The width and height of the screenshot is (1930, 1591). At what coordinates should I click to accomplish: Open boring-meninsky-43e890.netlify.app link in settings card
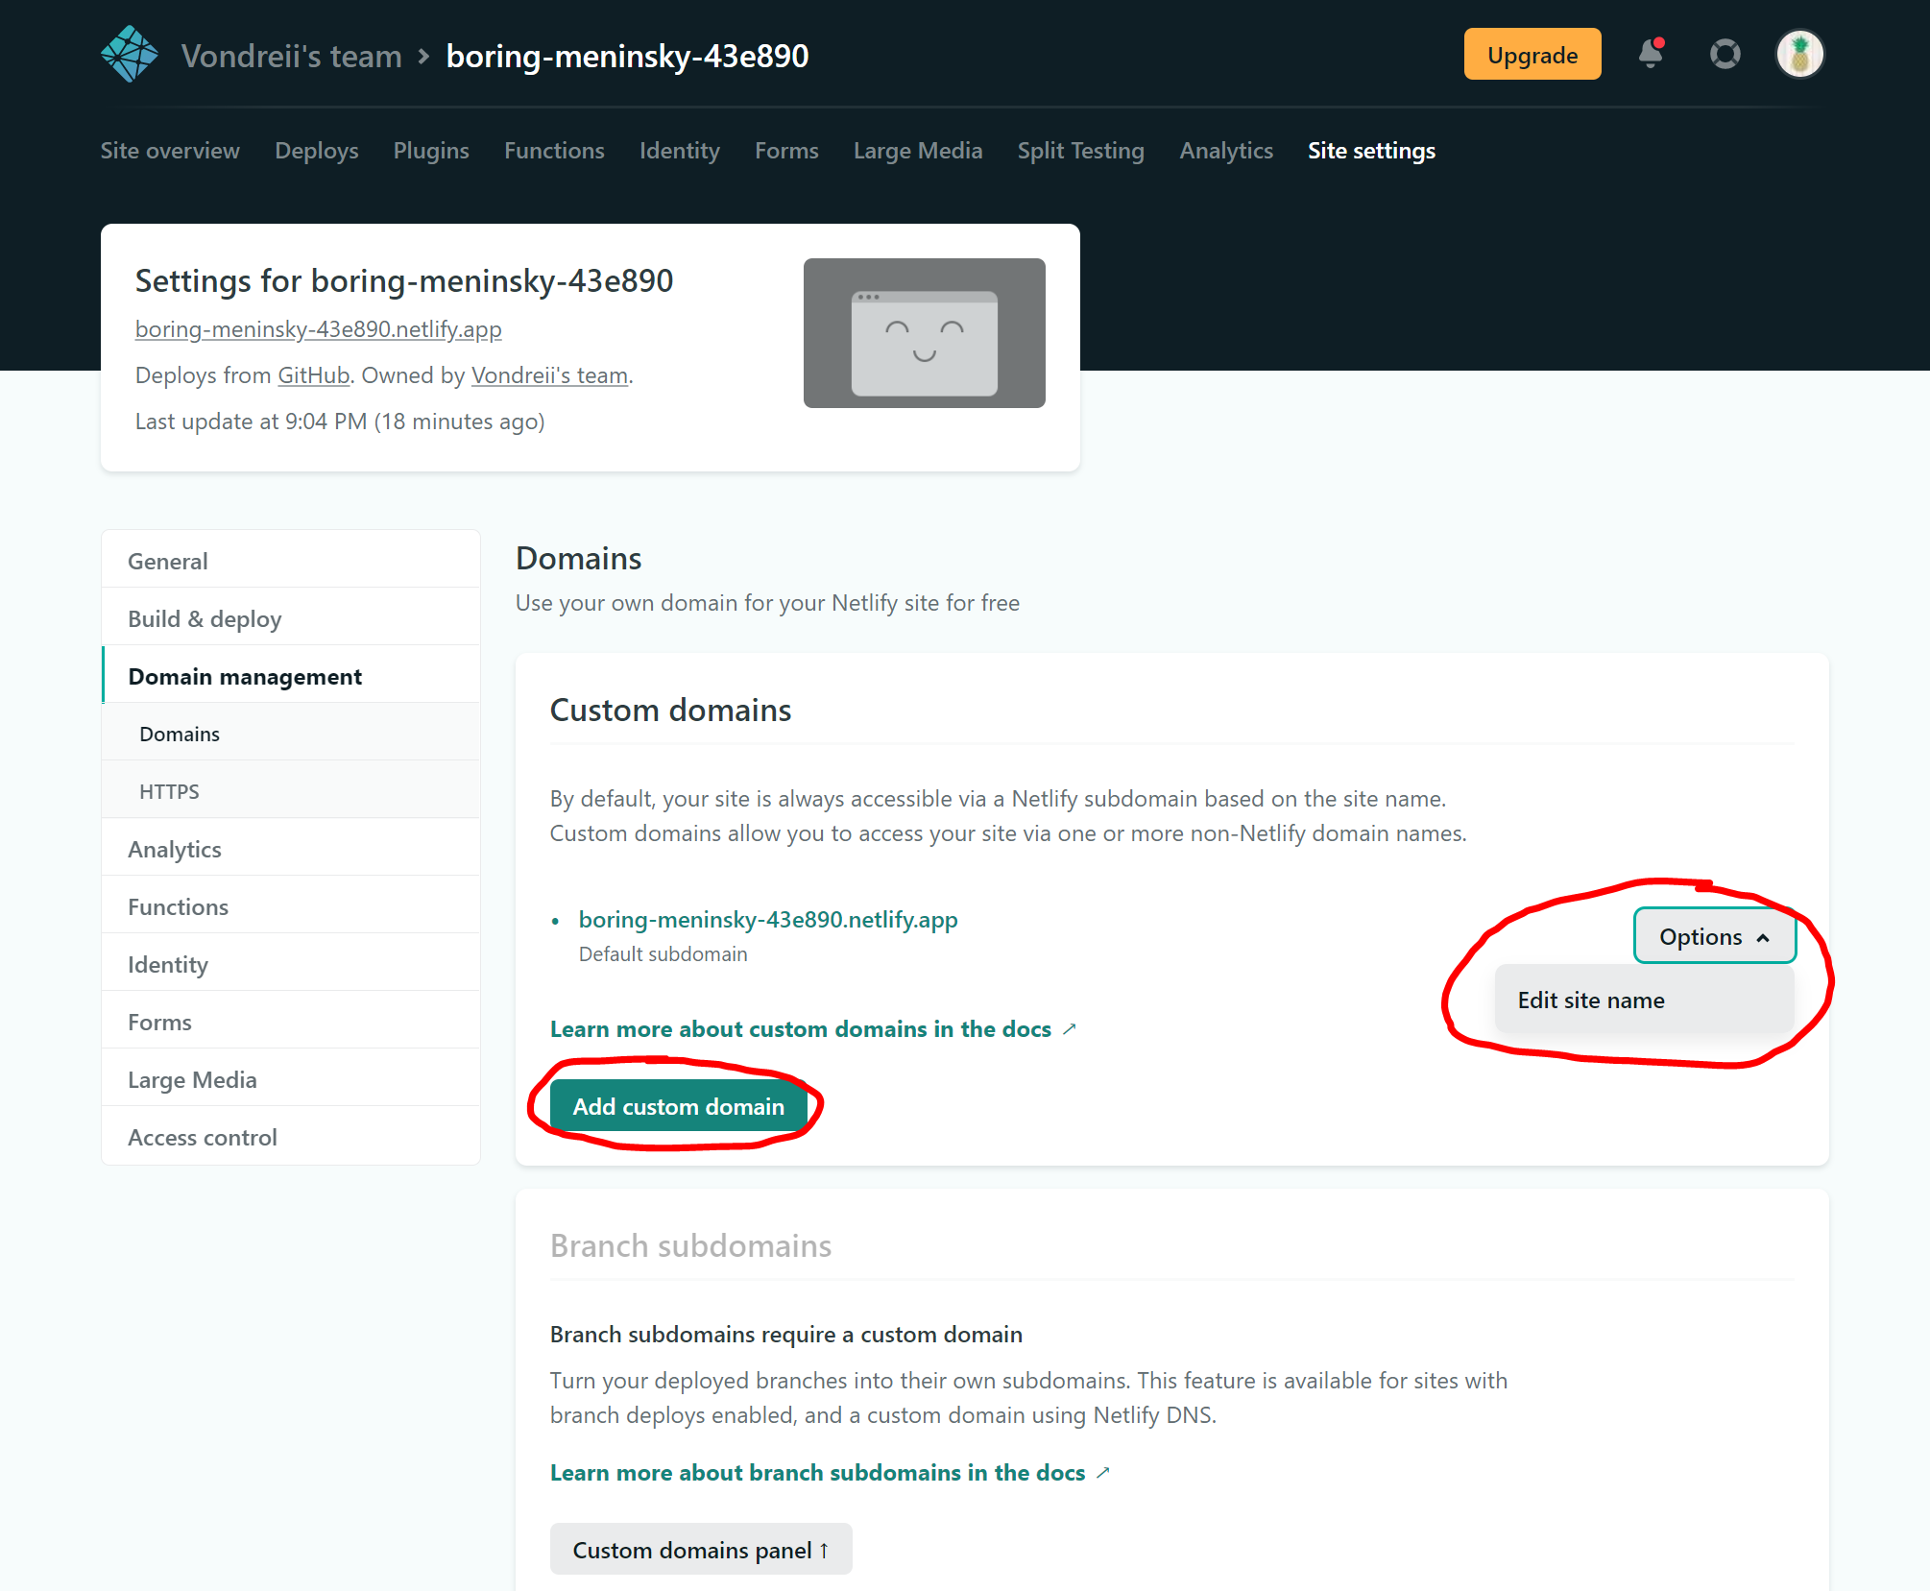pyautogui.click(x=319, y=328)
